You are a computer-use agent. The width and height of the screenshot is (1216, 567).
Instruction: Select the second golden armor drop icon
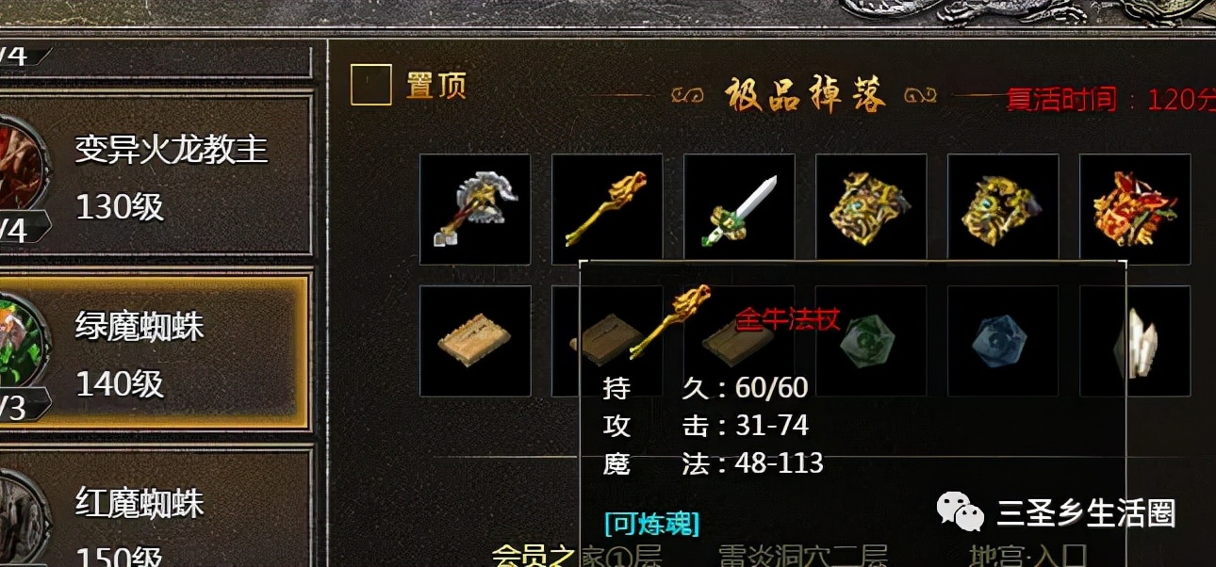[1003, 209]
